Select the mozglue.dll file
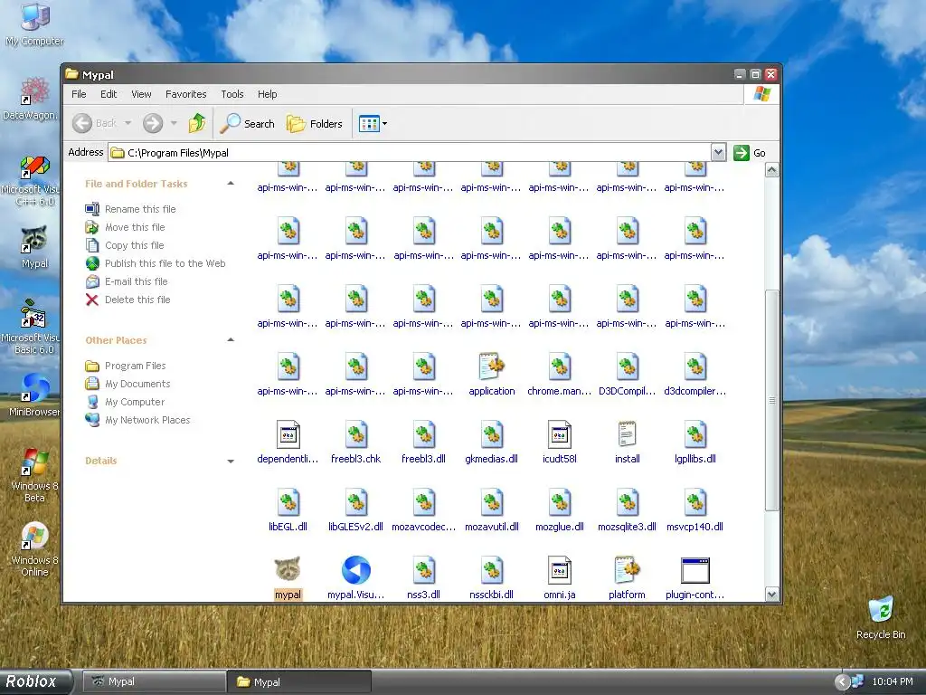The width and height of the screenshot is (926, 695). click(559, 509)
